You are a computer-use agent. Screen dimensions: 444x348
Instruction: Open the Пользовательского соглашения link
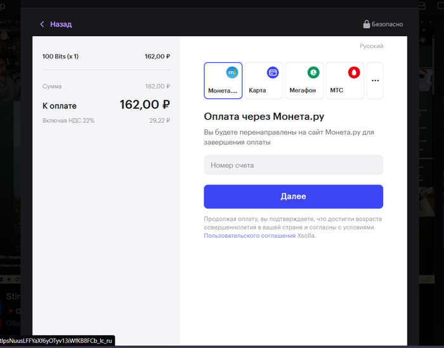[249, 235]
